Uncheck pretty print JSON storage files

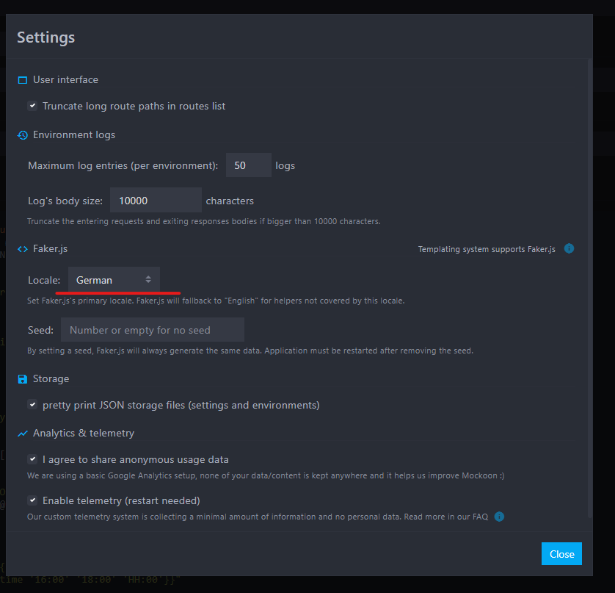click(x=32, y=404)
